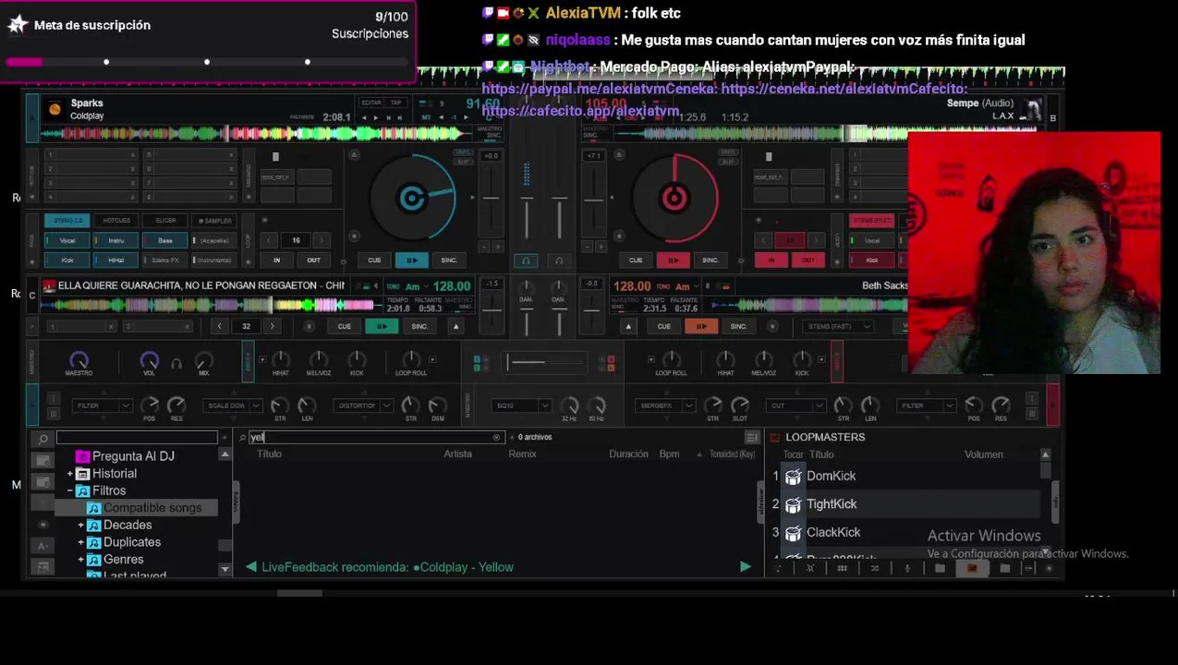Toggle the Bass stem pad
The image size is (1178, 665).
click(165, 240)
